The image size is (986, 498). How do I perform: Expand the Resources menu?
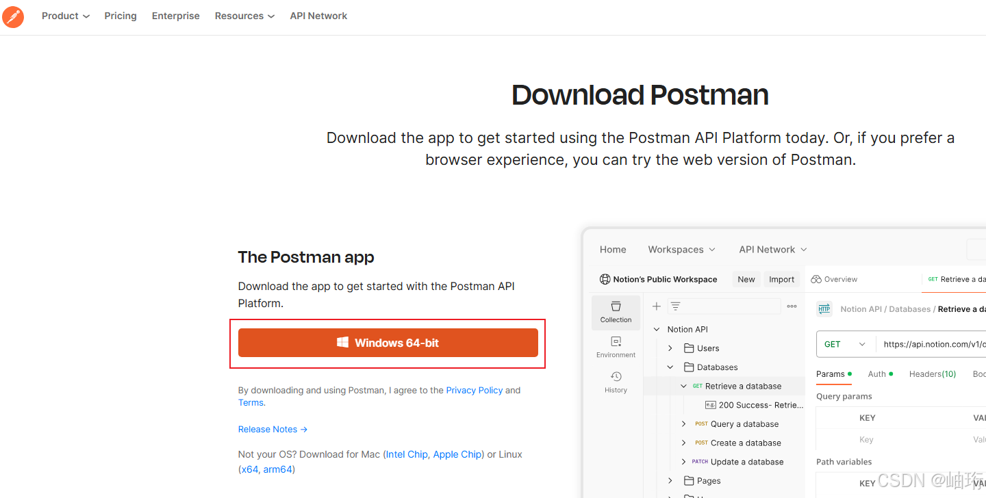(244, 16)
